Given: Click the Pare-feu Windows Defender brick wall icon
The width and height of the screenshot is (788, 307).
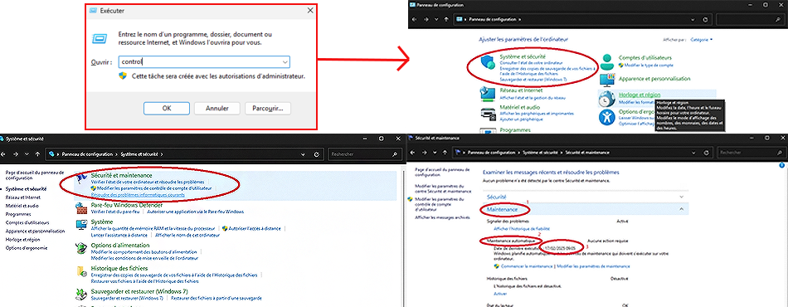Looking at the screenshot, I should [81, 207].
